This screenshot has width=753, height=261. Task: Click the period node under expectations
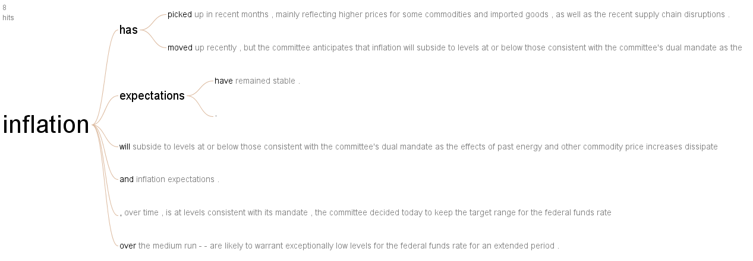(x=216, y=114)
